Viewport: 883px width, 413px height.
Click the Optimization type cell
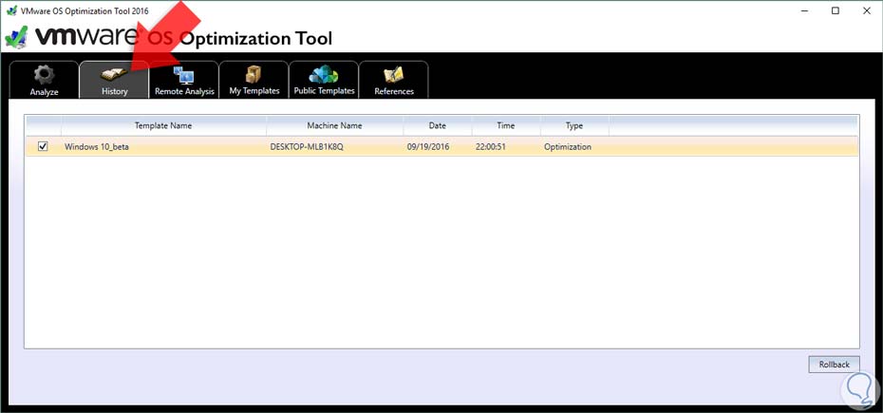[x=568, y=147]
